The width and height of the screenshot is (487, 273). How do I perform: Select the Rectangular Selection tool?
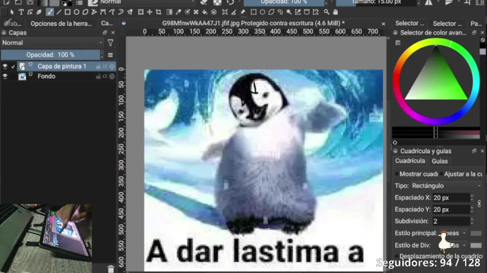tap(253, 12)
